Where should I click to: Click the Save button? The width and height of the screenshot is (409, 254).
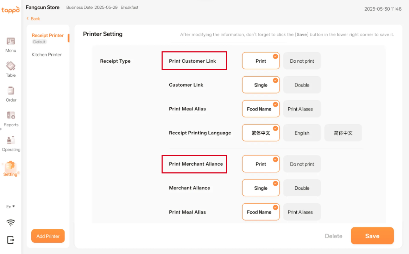tap(372, 236)
